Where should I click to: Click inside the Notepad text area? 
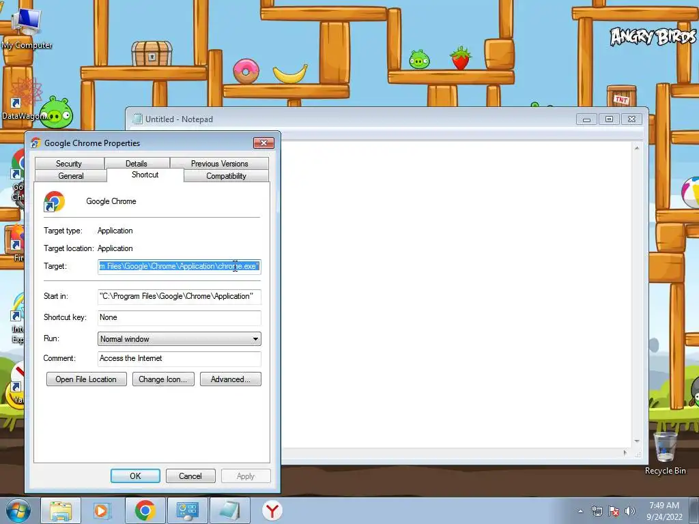click(455, 294)
